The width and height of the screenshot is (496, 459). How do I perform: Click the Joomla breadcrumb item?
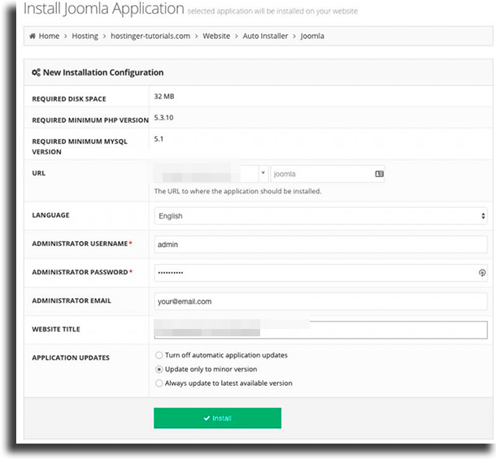pos(312,36)
